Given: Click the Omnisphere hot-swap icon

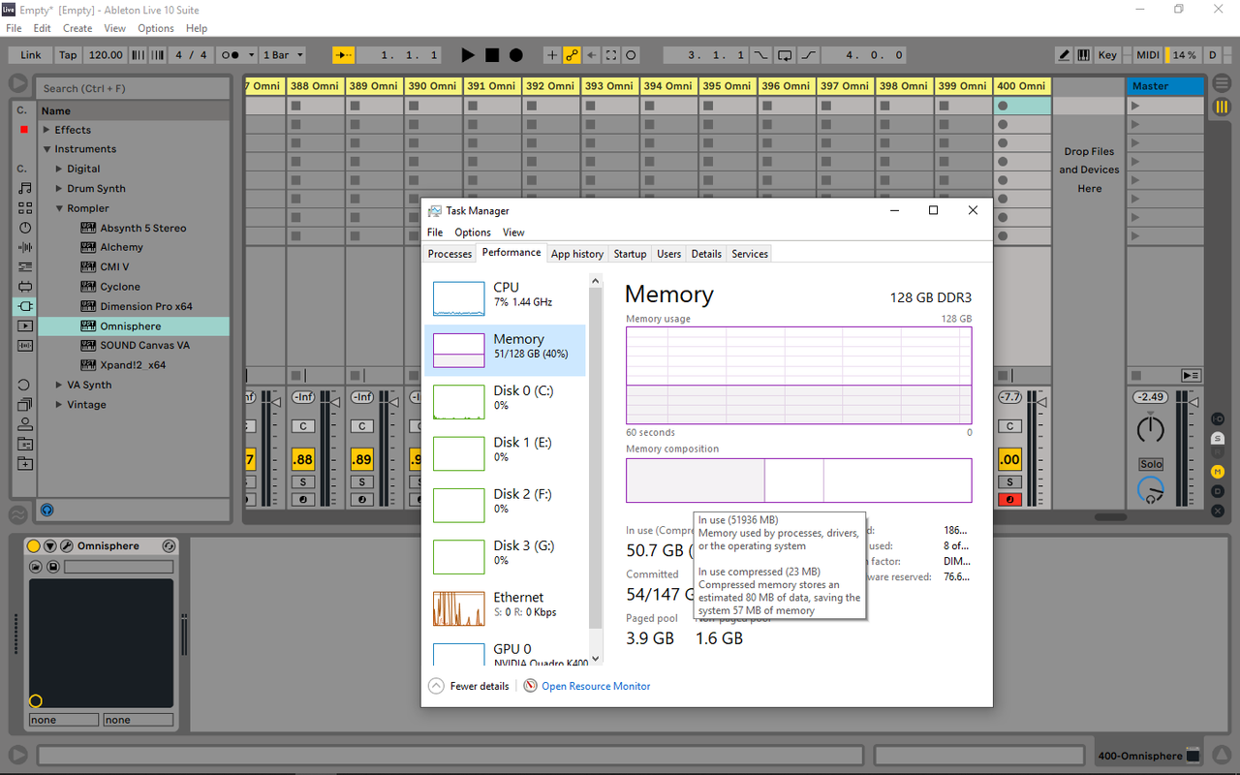Looking at the screenshot, I should coord(169,546).
